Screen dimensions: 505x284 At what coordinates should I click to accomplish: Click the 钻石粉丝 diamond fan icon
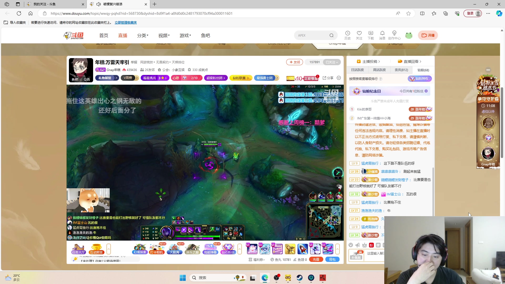tap(228, 249)
